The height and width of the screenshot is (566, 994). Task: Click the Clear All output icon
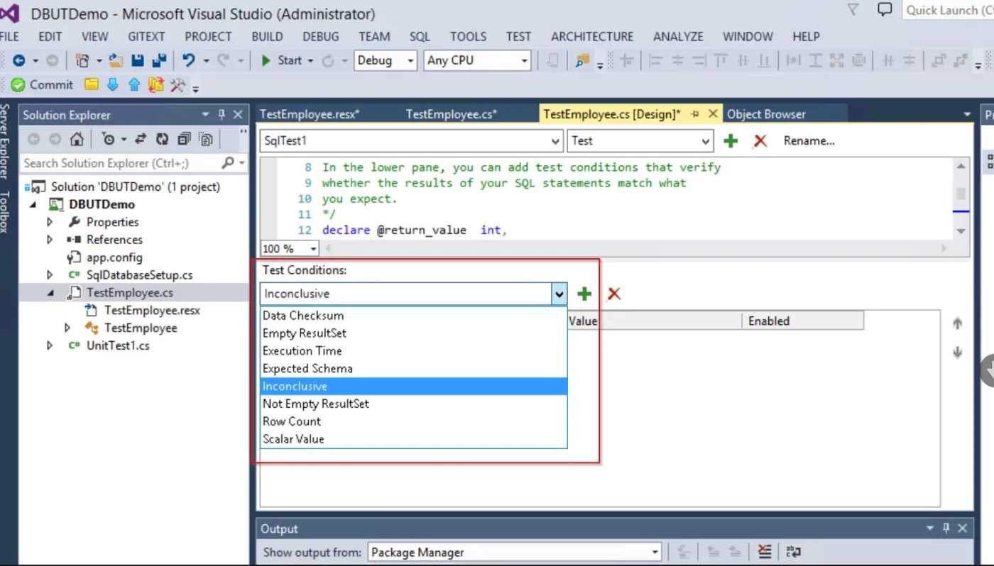click(764, 552)
